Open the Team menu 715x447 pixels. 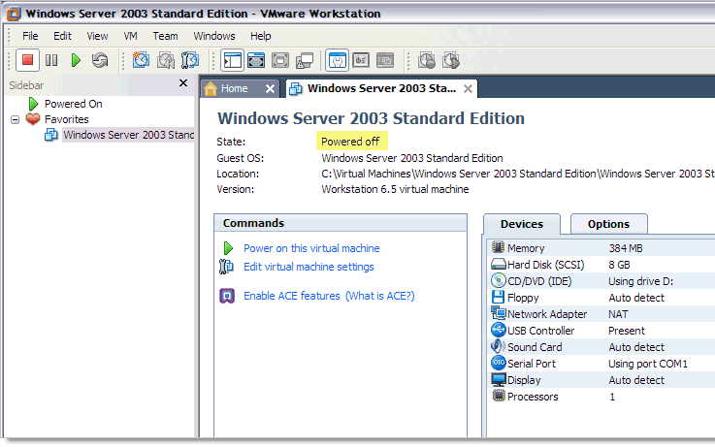click(165, 36)
